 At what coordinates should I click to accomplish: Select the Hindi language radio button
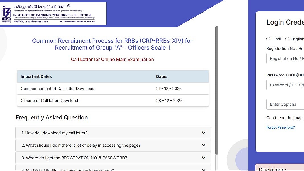click(x=268, y=38)
